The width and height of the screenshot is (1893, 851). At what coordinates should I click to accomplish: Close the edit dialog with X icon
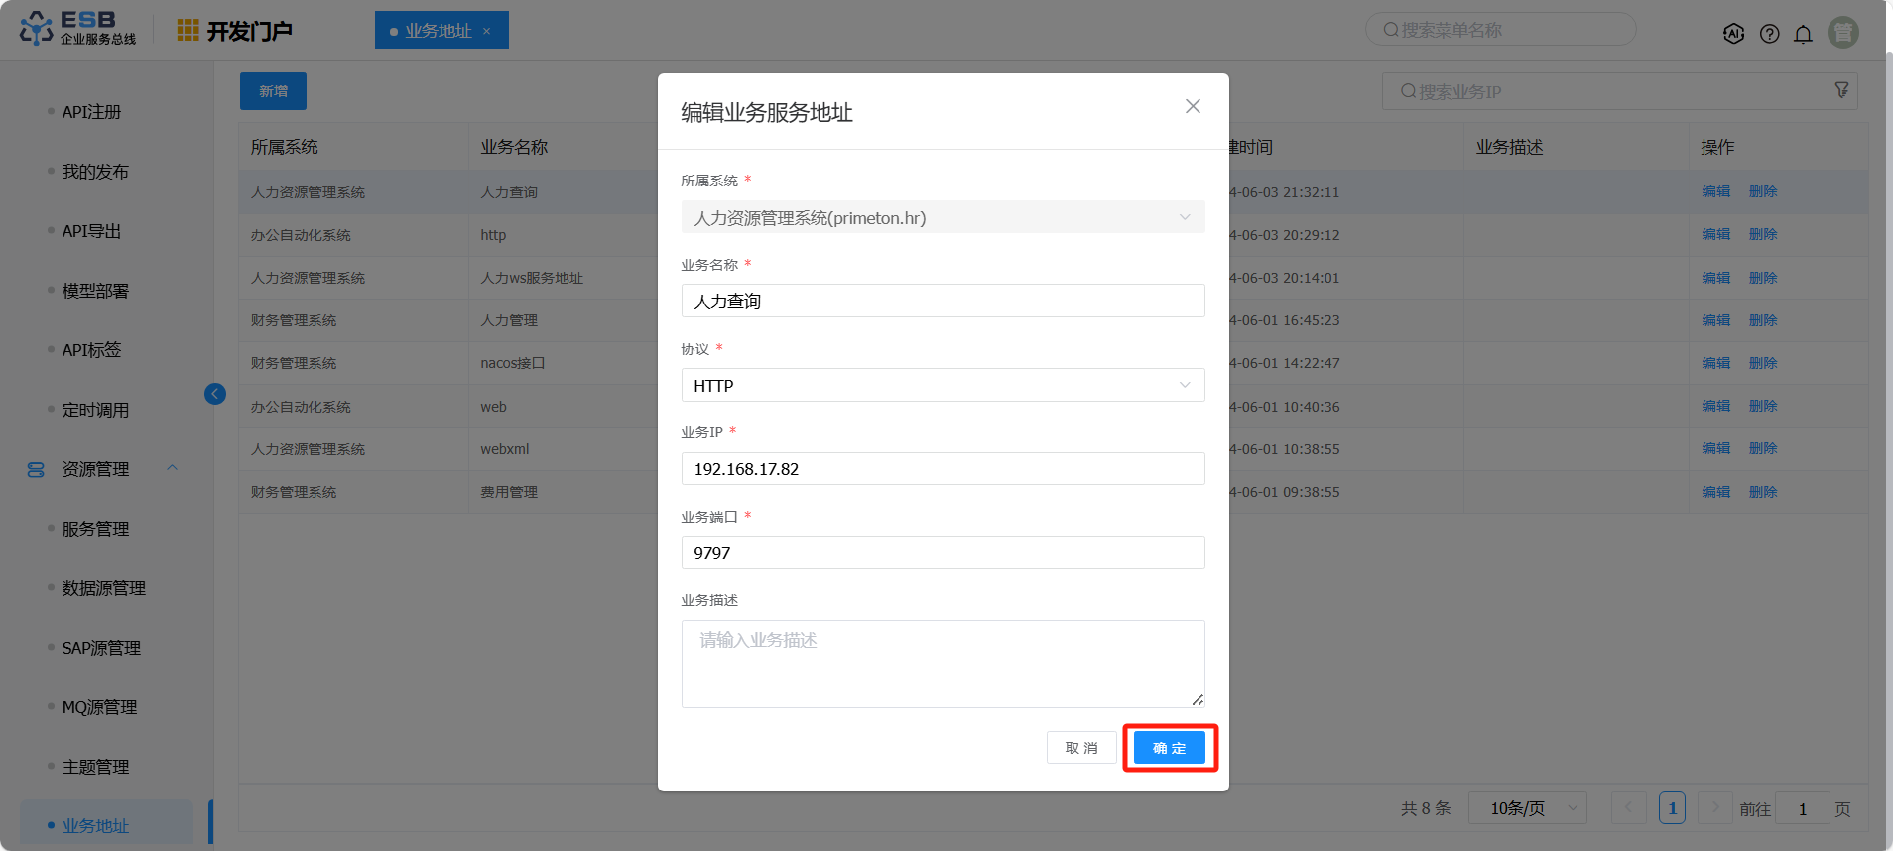point(1193,106)
